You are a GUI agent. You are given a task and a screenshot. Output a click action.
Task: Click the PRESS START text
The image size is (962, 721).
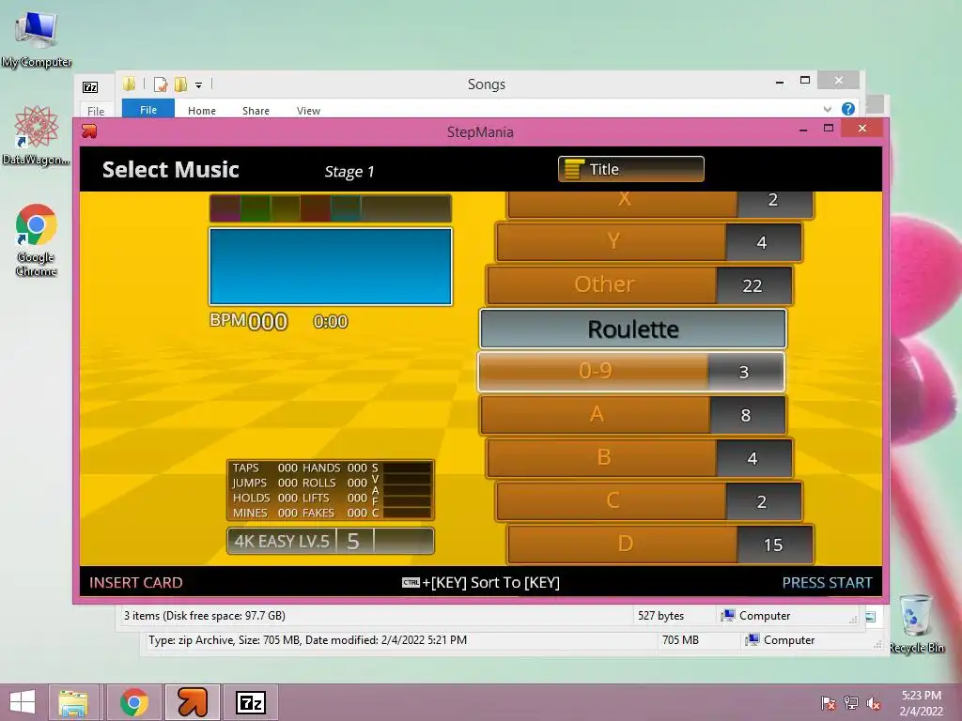827,582
